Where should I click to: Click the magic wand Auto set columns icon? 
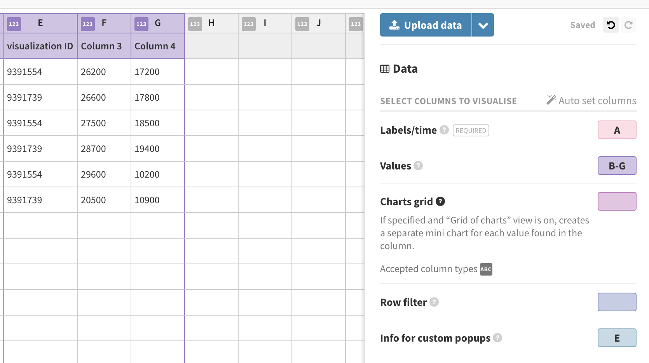point(551,100)
